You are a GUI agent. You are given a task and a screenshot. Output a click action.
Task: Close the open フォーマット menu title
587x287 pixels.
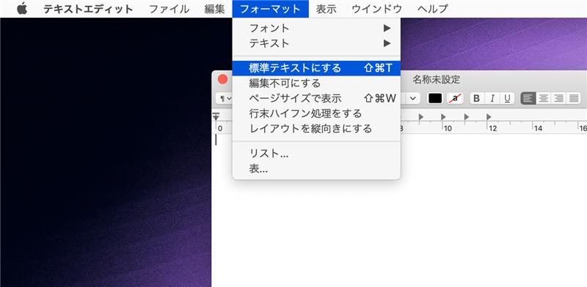[270, 9]
